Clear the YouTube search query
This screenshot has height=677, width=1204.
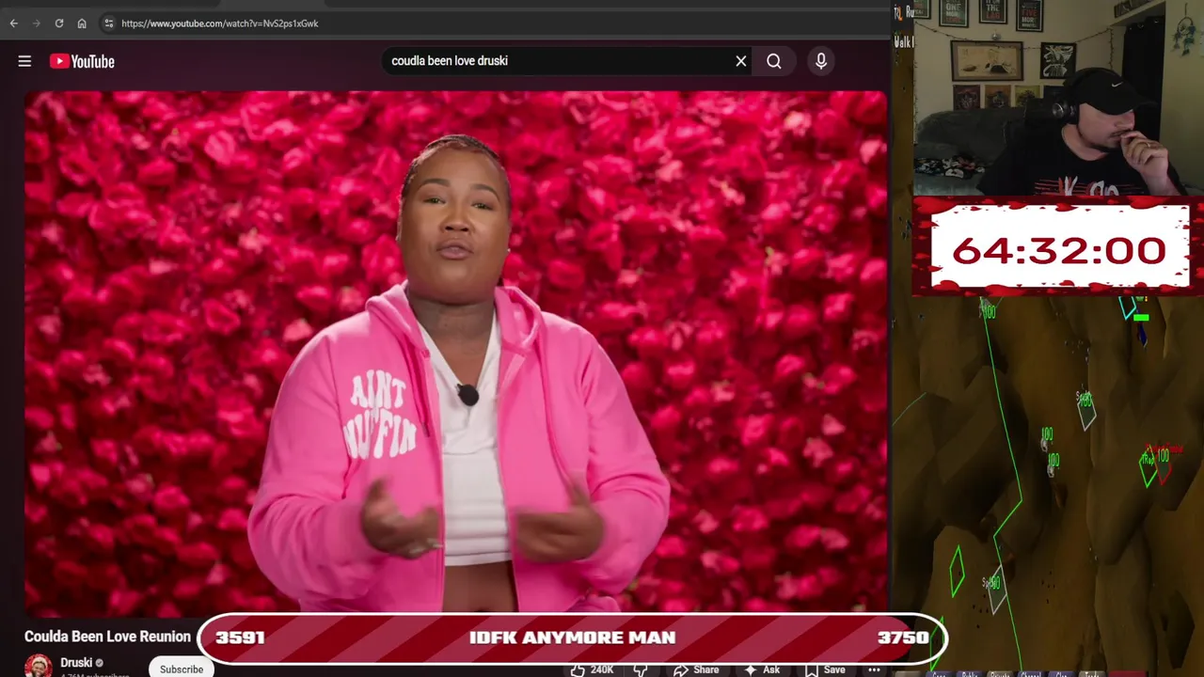point(741,61)
